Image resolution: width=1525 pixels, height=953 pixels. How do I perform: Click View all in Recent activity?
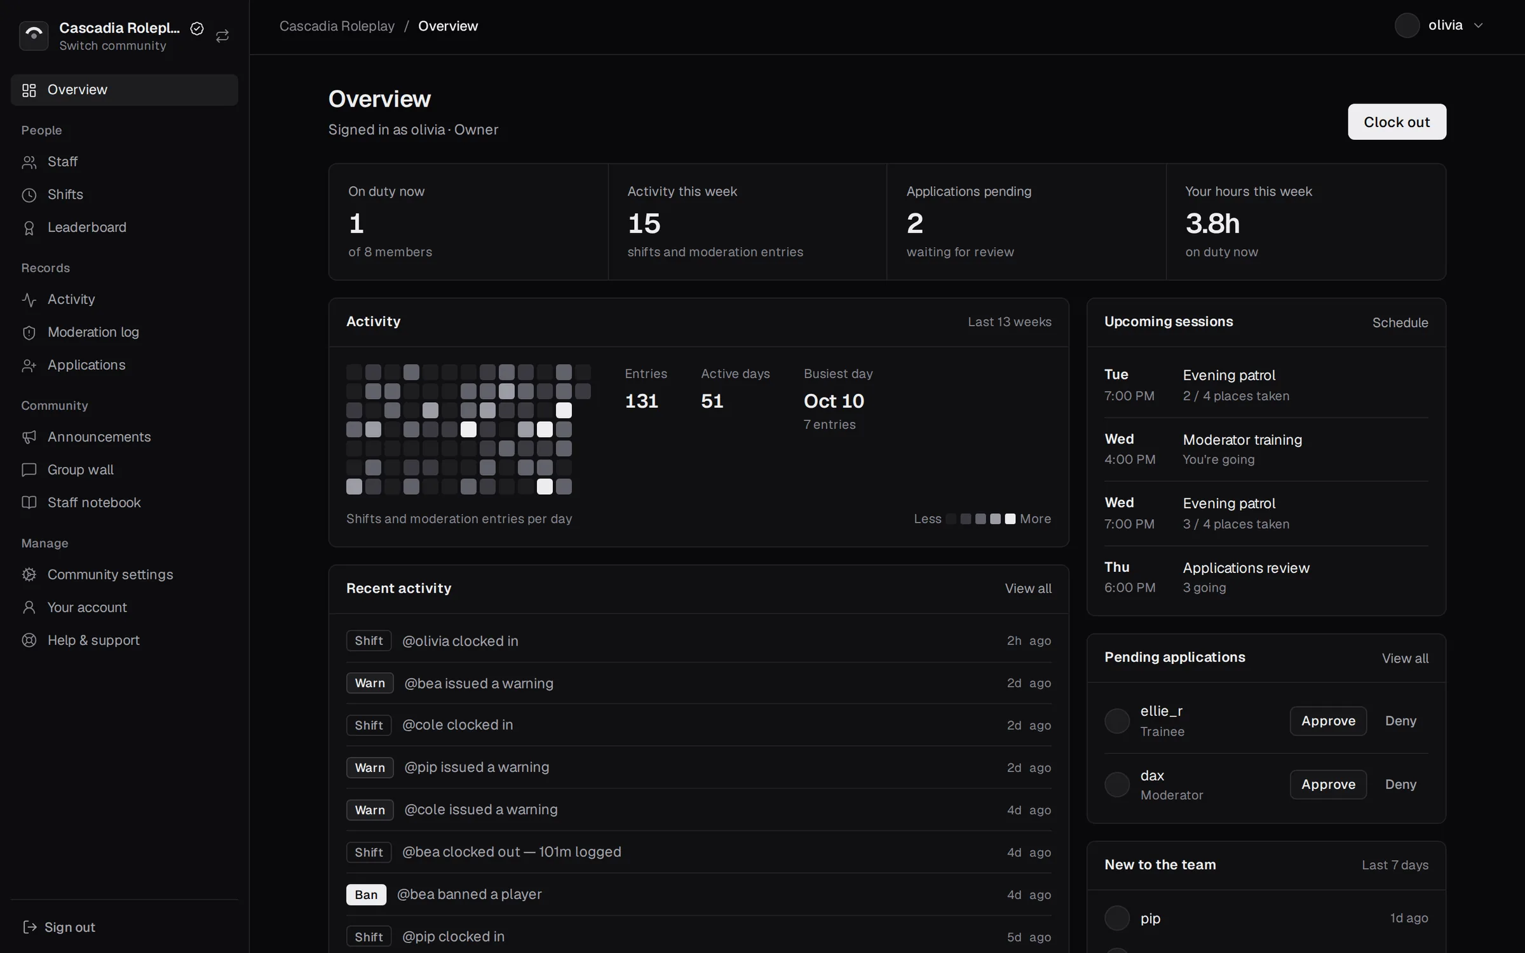click(1027, 589)
